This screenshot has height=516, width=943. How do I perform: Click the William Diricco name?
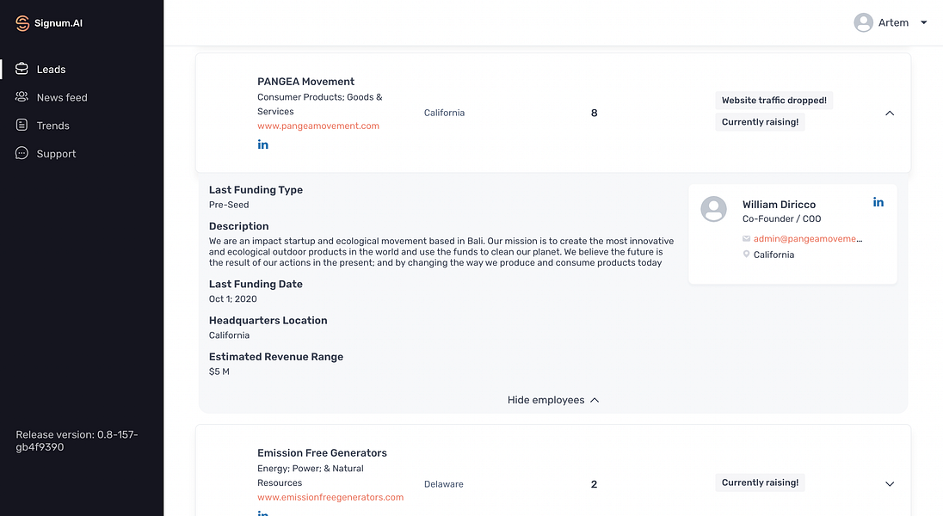[779, 205]
